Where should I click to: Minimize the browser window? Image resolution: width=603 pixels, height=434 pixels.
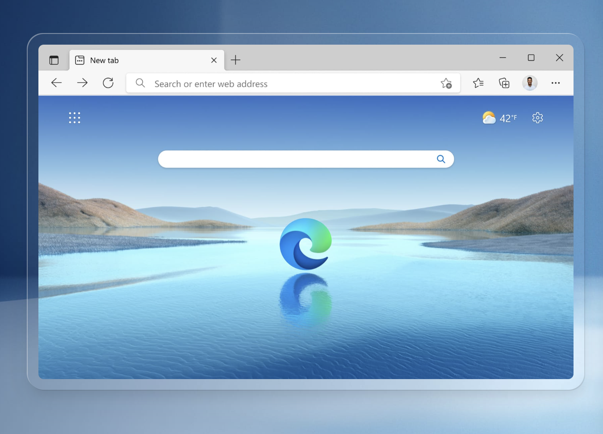(x=503, y=58)
